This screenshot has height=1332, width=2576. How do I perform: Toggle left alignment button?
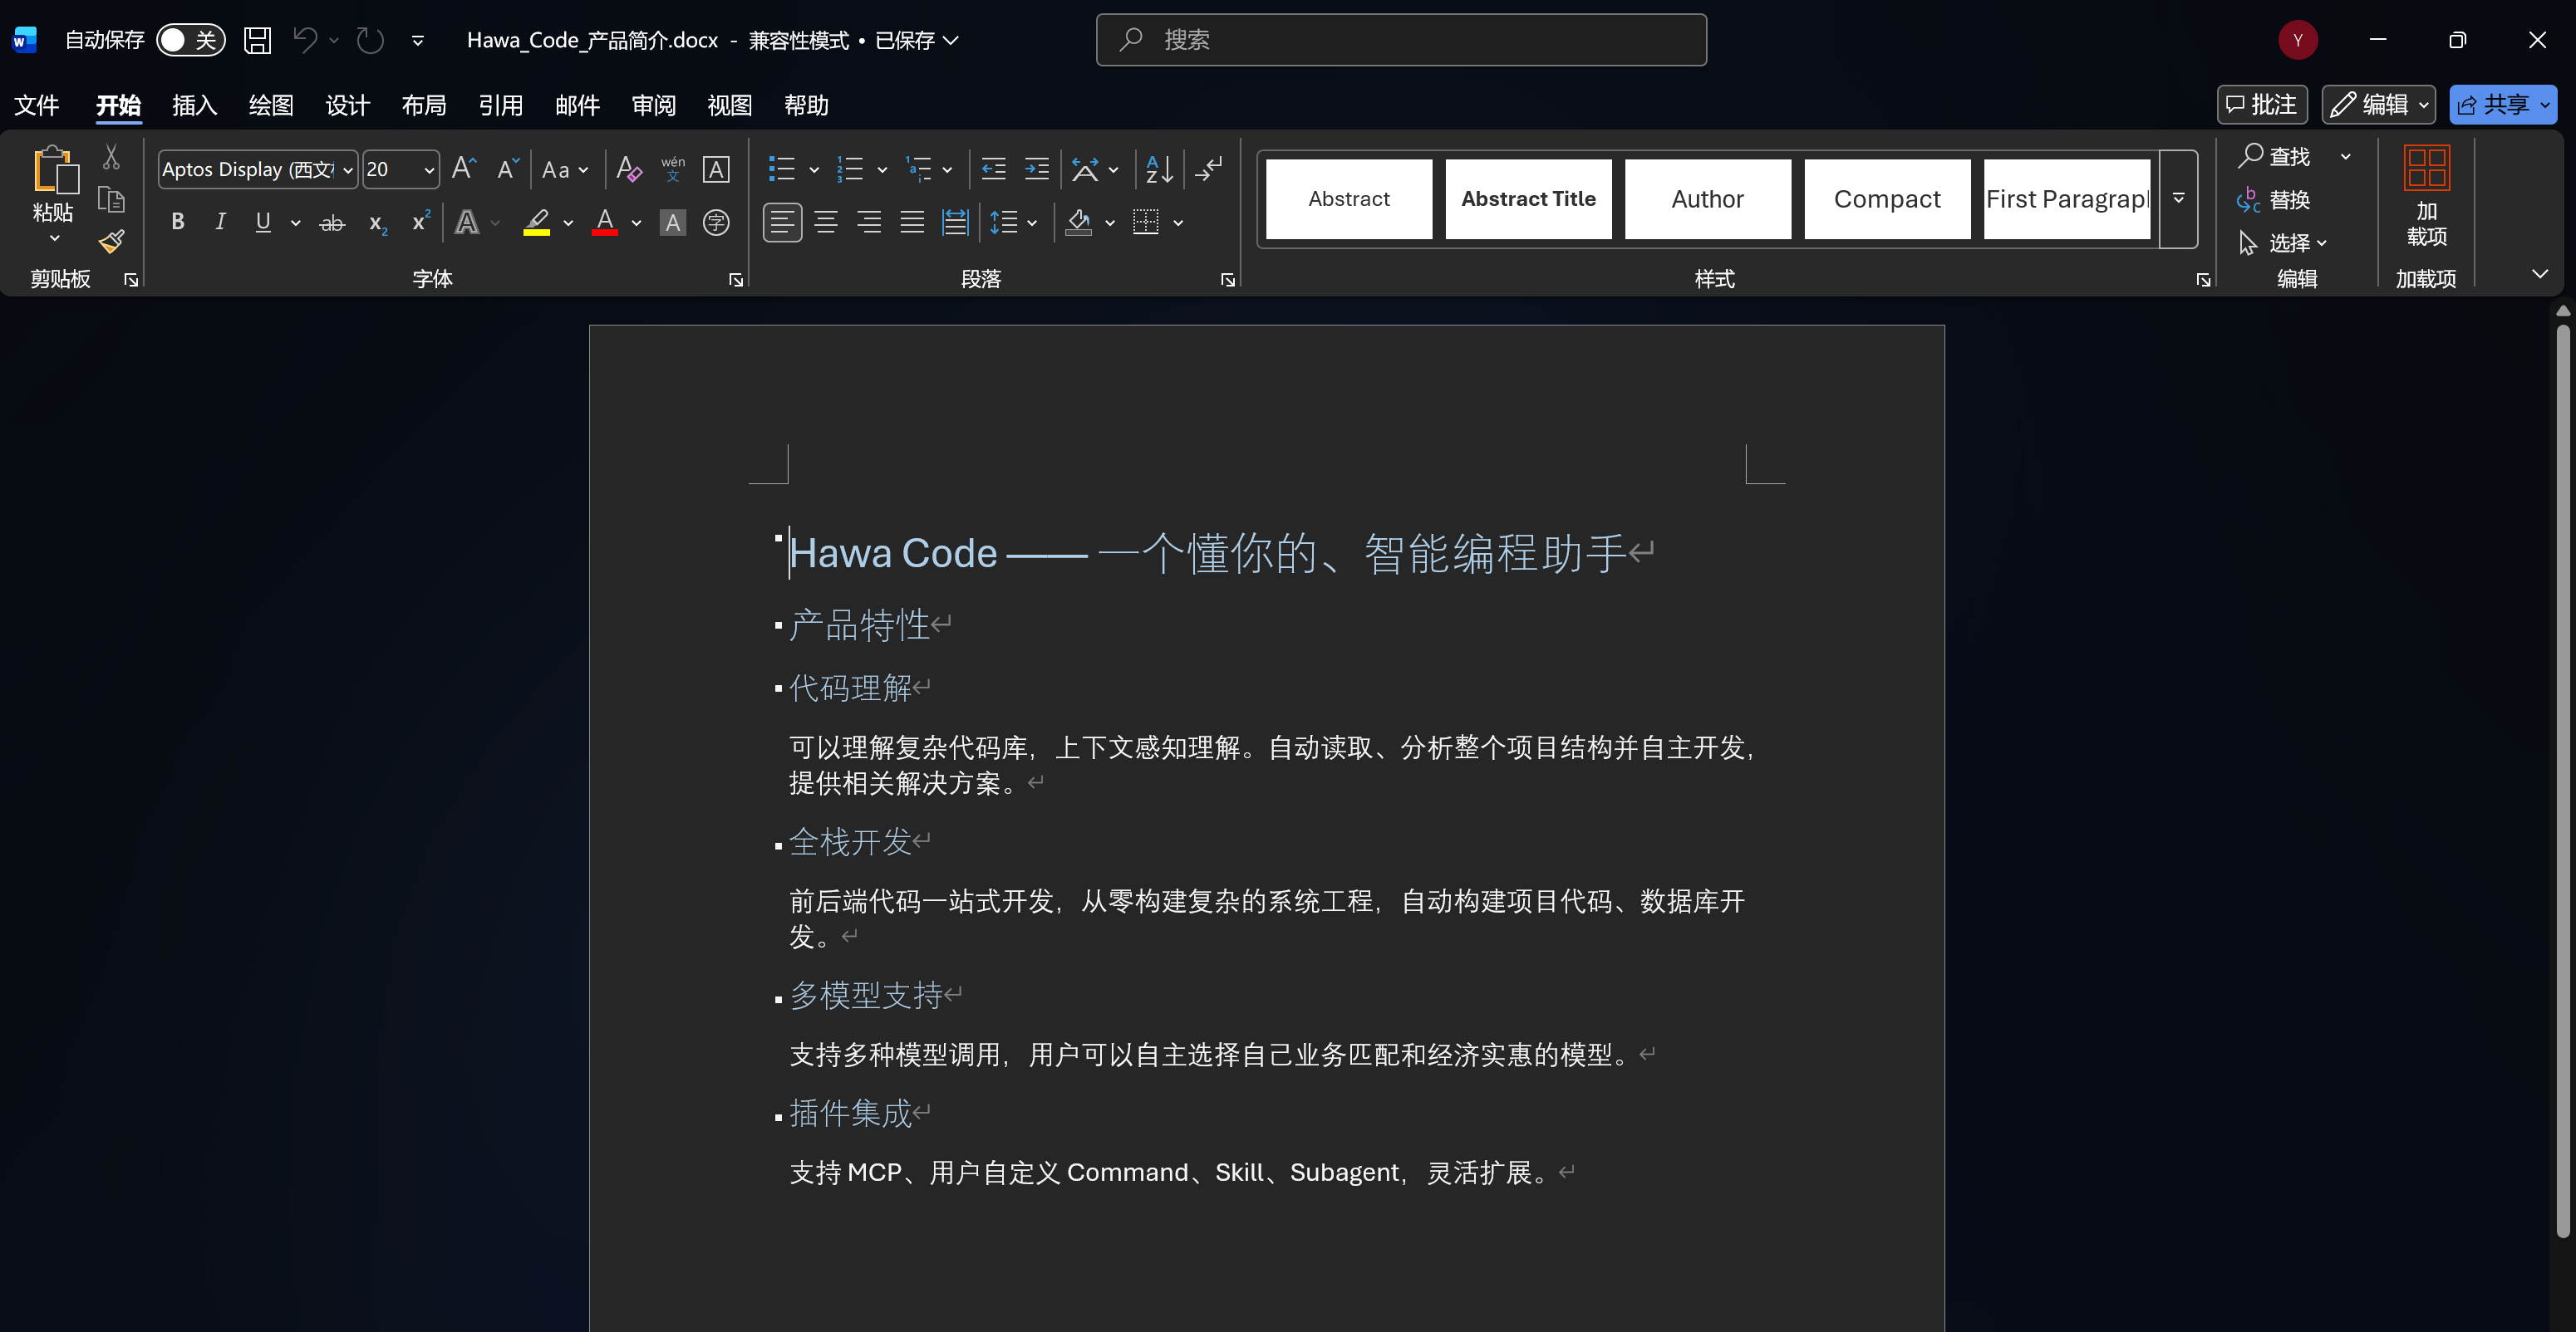tap(782, 222)
